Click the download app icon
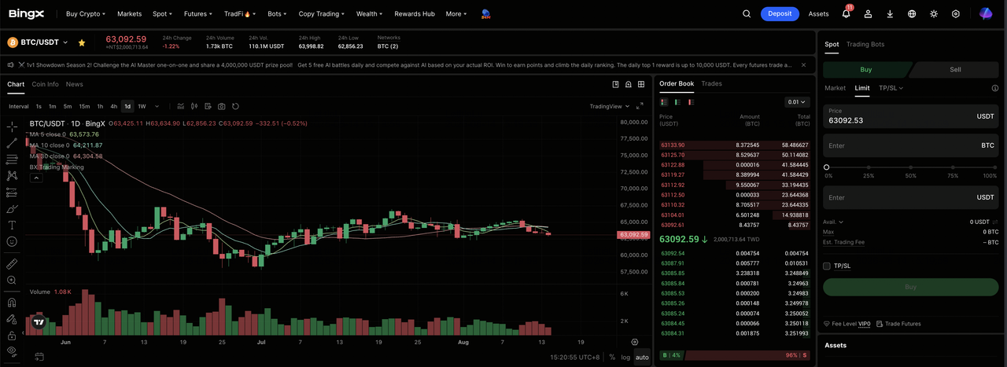 click(x=890, y=13)
